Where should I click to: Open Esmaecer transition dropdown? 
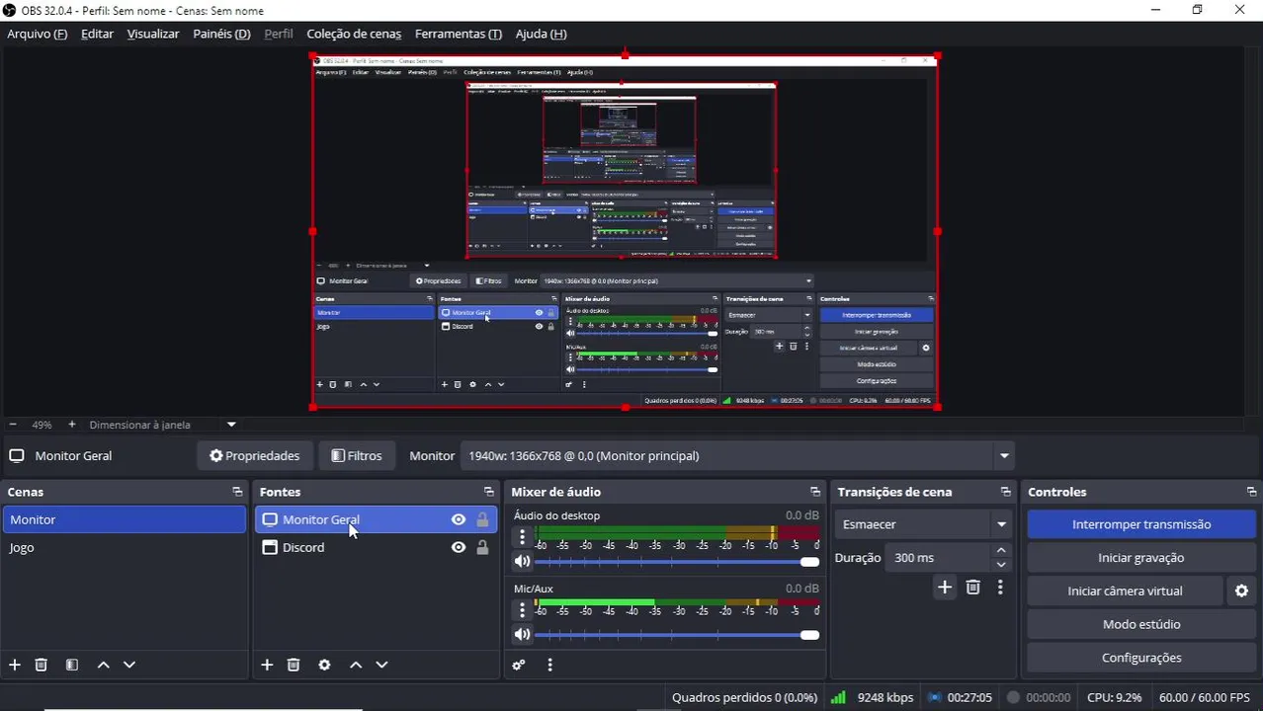pyautogui.click(x=922, y=524)
